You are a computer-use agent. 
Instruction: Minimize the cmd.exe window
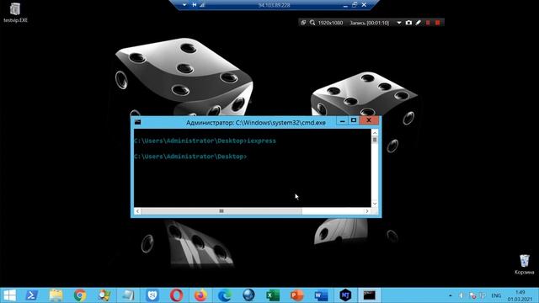pyautogui.click(x=342, y=120)
